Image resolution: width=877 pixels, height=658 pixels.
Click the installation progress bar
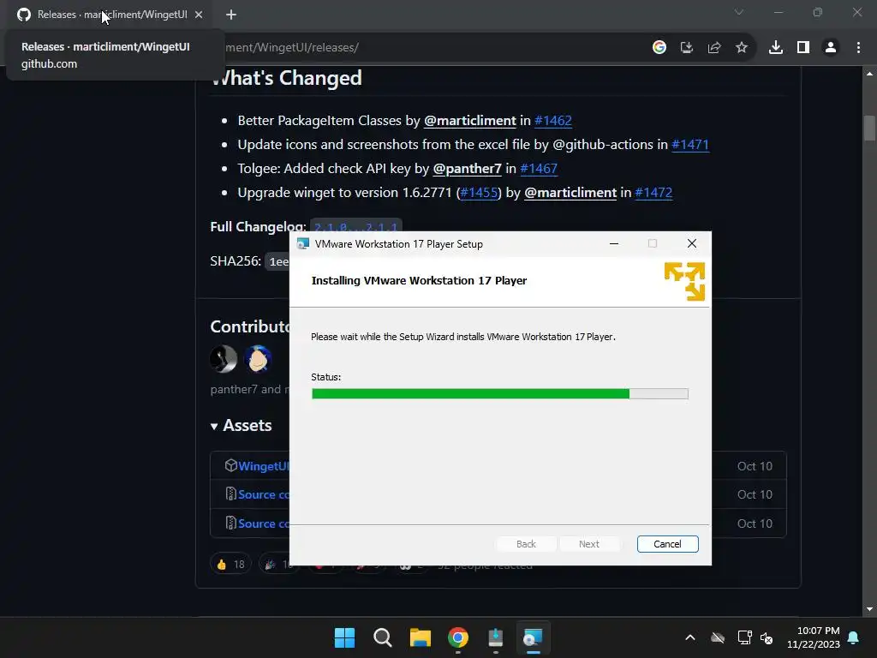500,394
